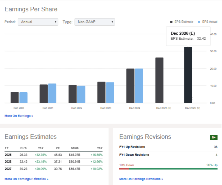Screen dimensions: 222x185
Task: Click the FY1 Up Revisions row
Action: [168, 147]
